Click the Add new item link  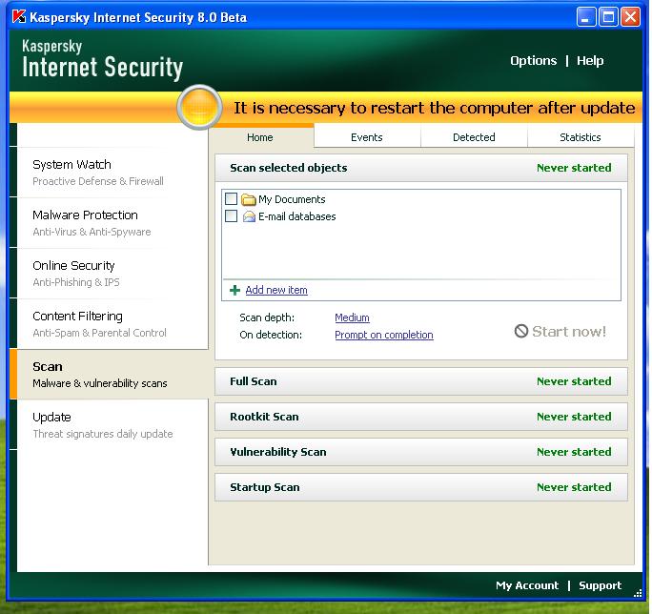pos(276,290)
